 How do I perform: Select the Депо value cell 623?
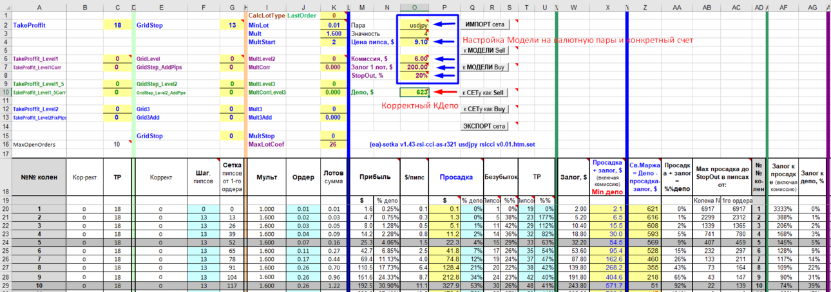point(414,92)
